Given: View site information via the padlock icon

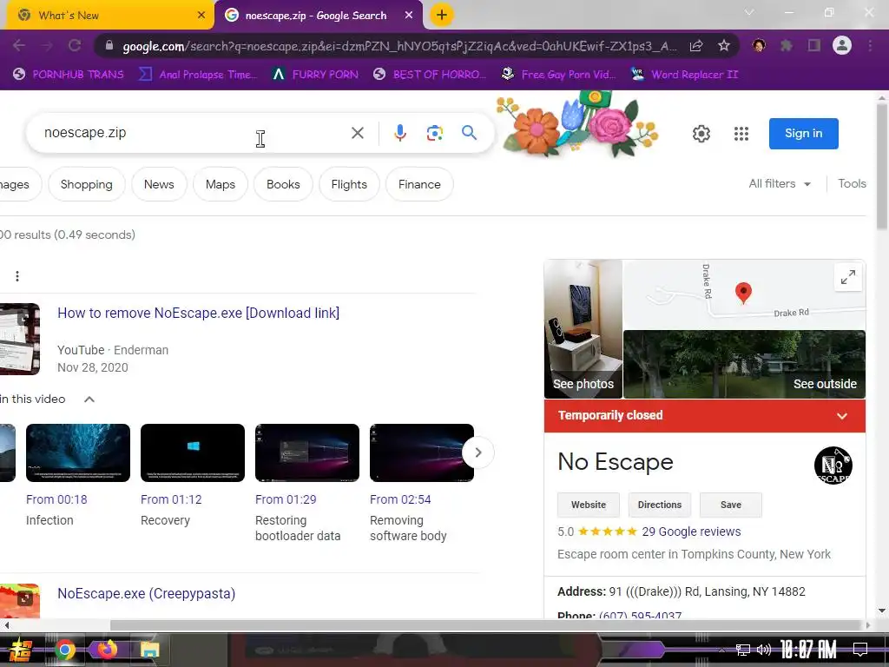Looking at the screenshot, I should (109, 45).
